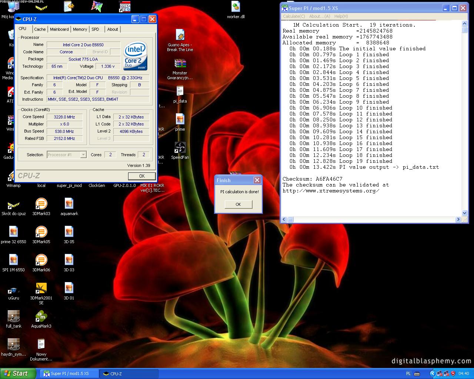Viewport: 474px width, 379px height.
Task: Switch to the Mainboard tab in CPU-Z
Action: pos(59,29)
